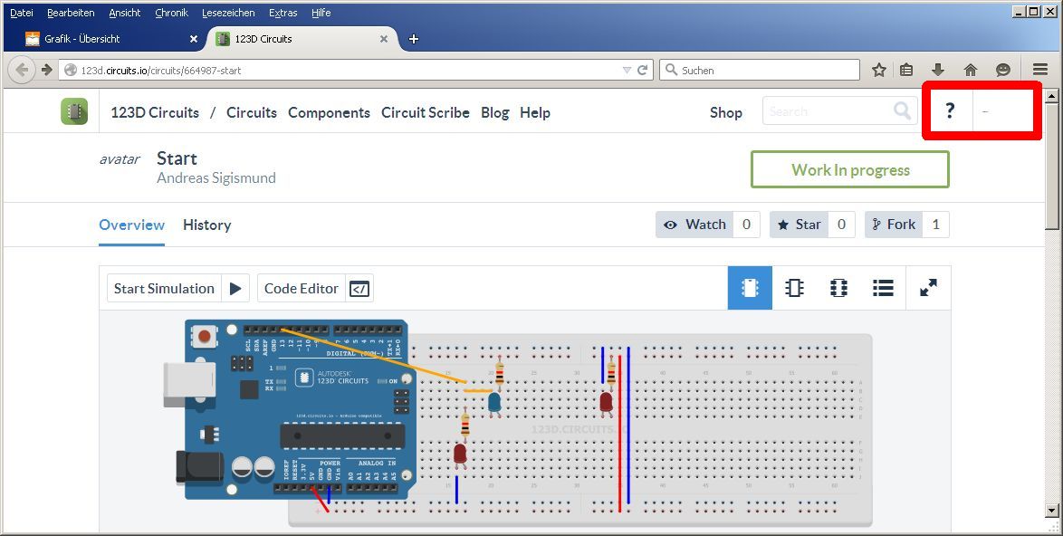
Task: Click the Arduino reset button on the board
Action: point(206,335)
